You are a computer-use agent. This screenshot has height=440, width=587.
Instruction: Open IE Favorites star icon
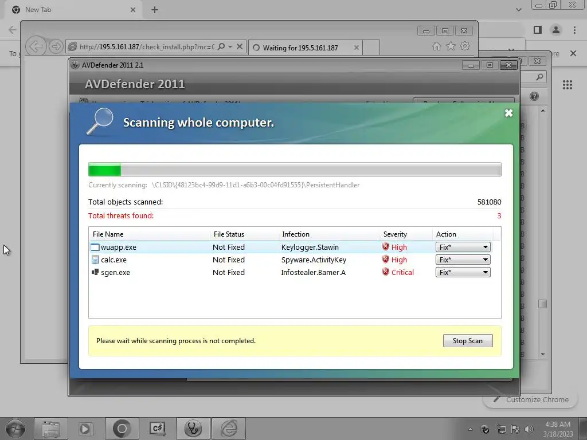click(x=451, y=46)
